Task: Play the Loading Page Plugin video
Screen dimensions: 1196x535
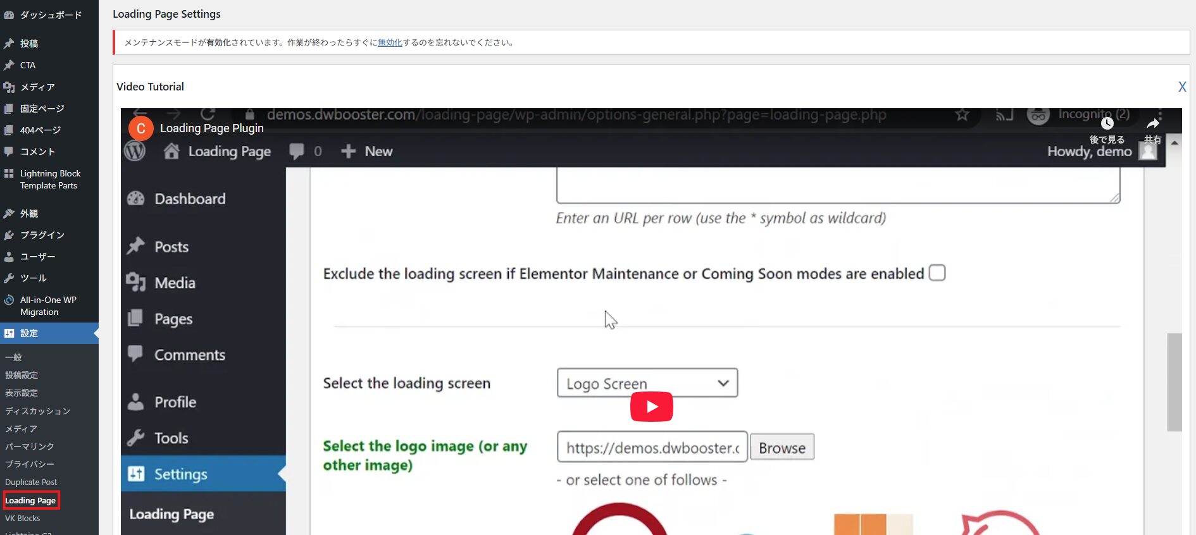Action: coord(651,407)
